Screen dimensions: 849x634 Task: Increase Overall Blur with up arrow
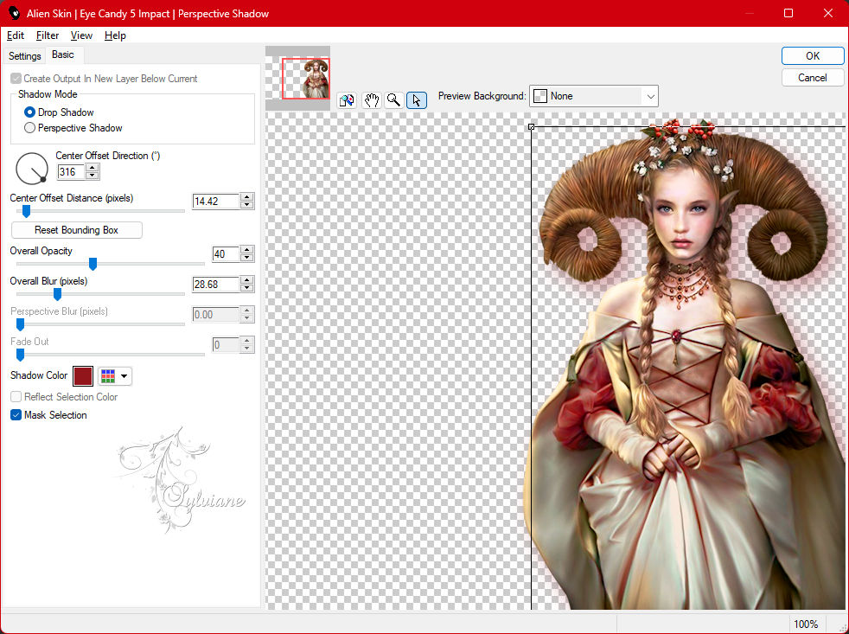tap(247, 280)
